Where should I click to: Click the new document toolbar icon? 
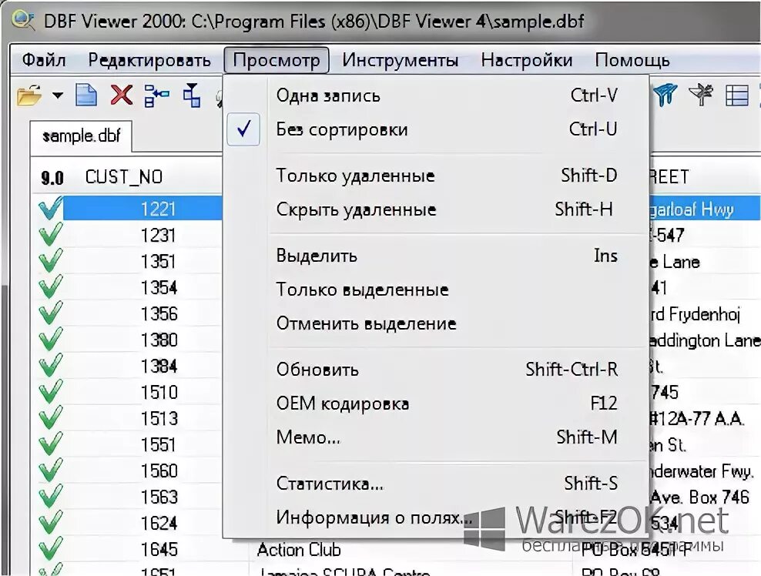(86, 94)
